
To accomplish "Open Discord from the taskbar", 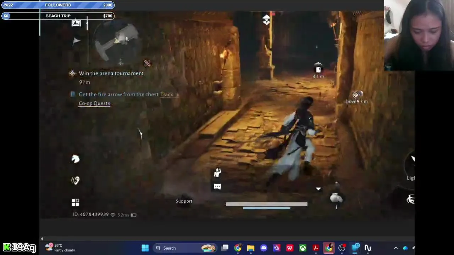I will tap(264, 248).
